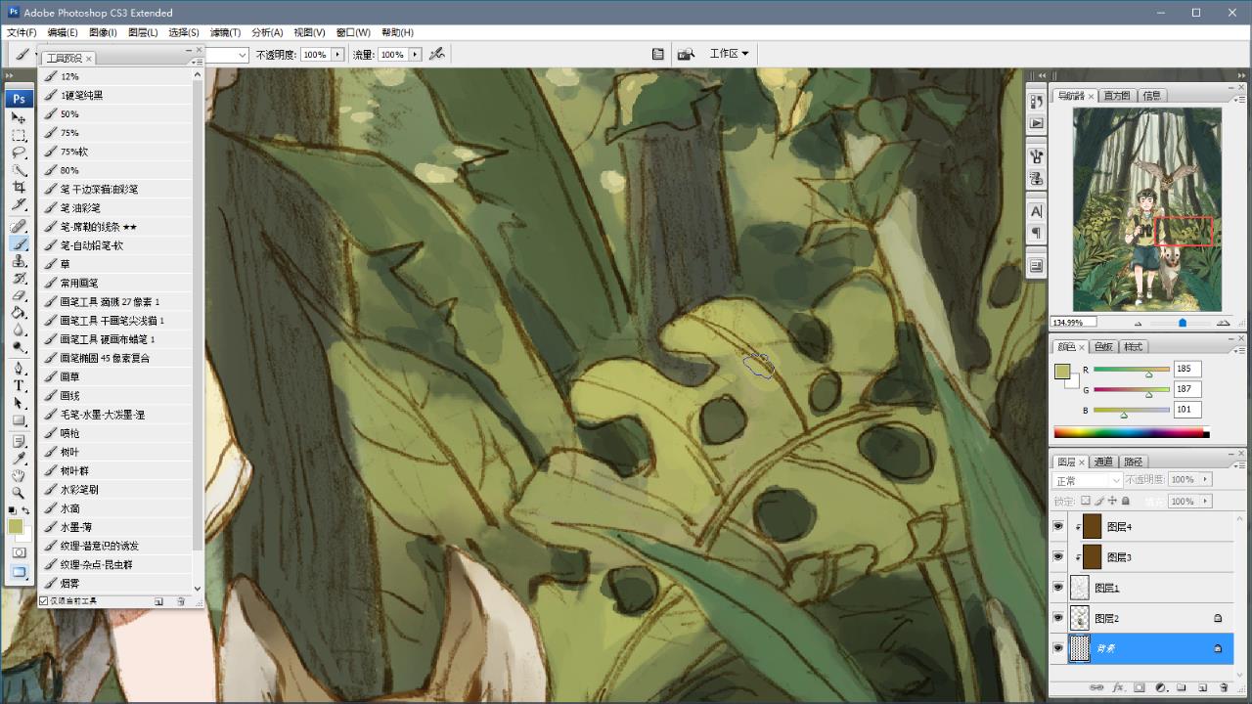Pick color from spectrum ramp
Screen dimensions: 1252x704
(1131, 432)
